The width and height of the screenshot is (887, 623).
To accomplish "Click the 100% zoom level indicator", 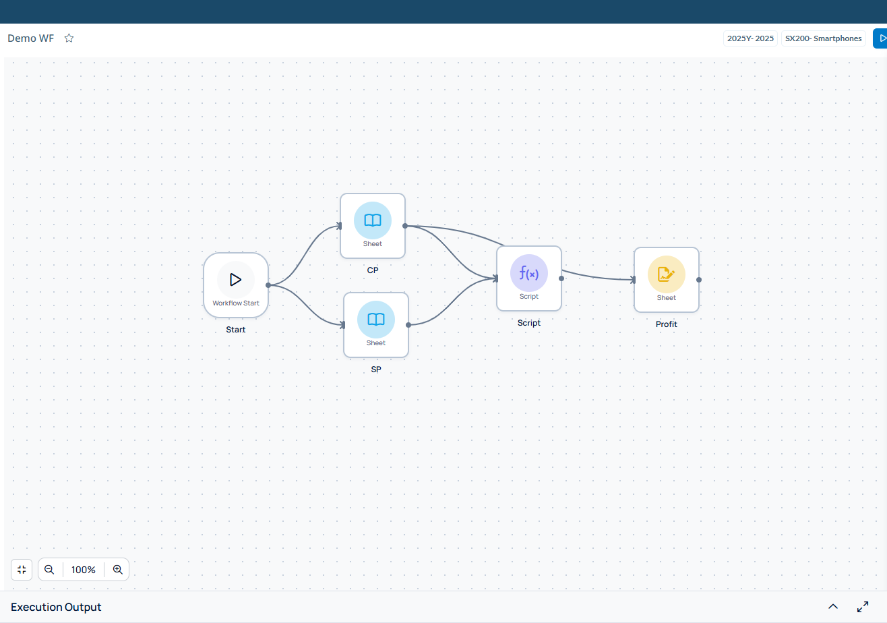I will click(x=84, y=570).
